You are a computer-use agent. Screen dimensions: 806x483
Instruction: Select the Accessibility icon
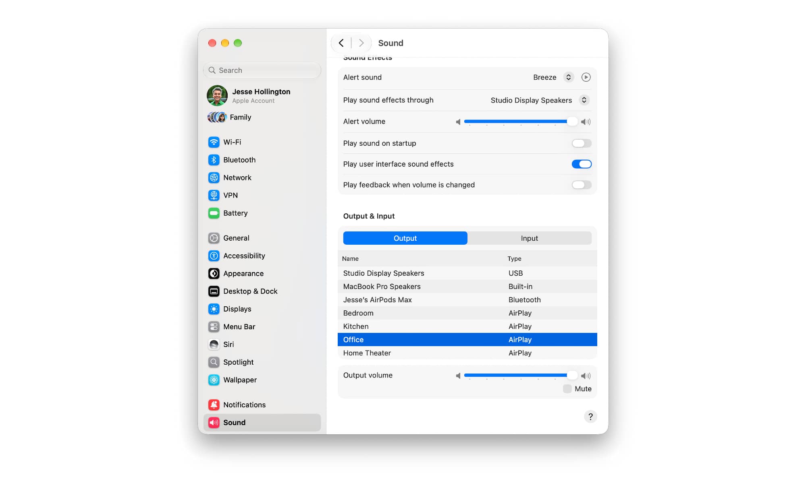[x=214, y=256]
